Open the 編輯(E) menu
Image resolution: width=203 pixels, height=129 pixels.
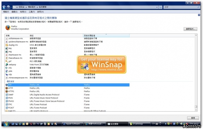15,12
